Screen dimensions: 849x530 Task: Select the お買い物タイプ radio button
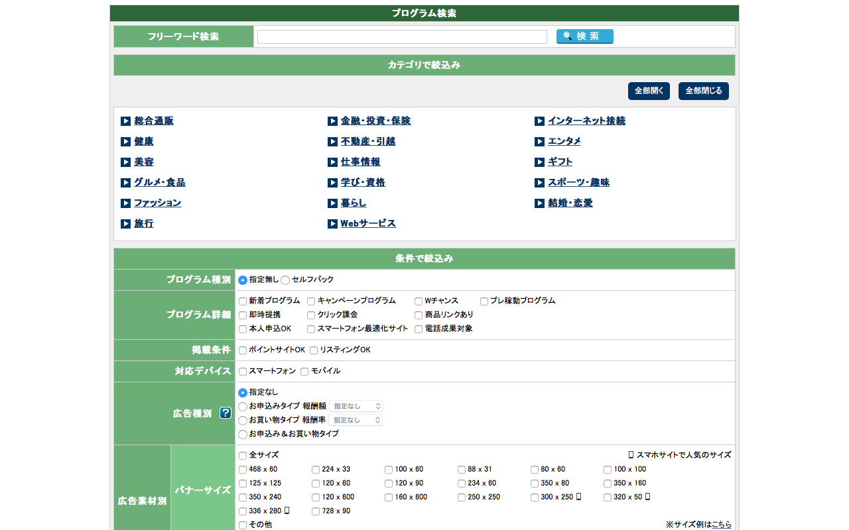pos(243,421)
